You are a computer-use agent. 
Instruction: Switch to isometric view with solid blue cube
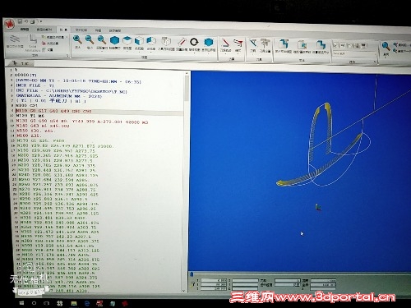coord(114,40)
